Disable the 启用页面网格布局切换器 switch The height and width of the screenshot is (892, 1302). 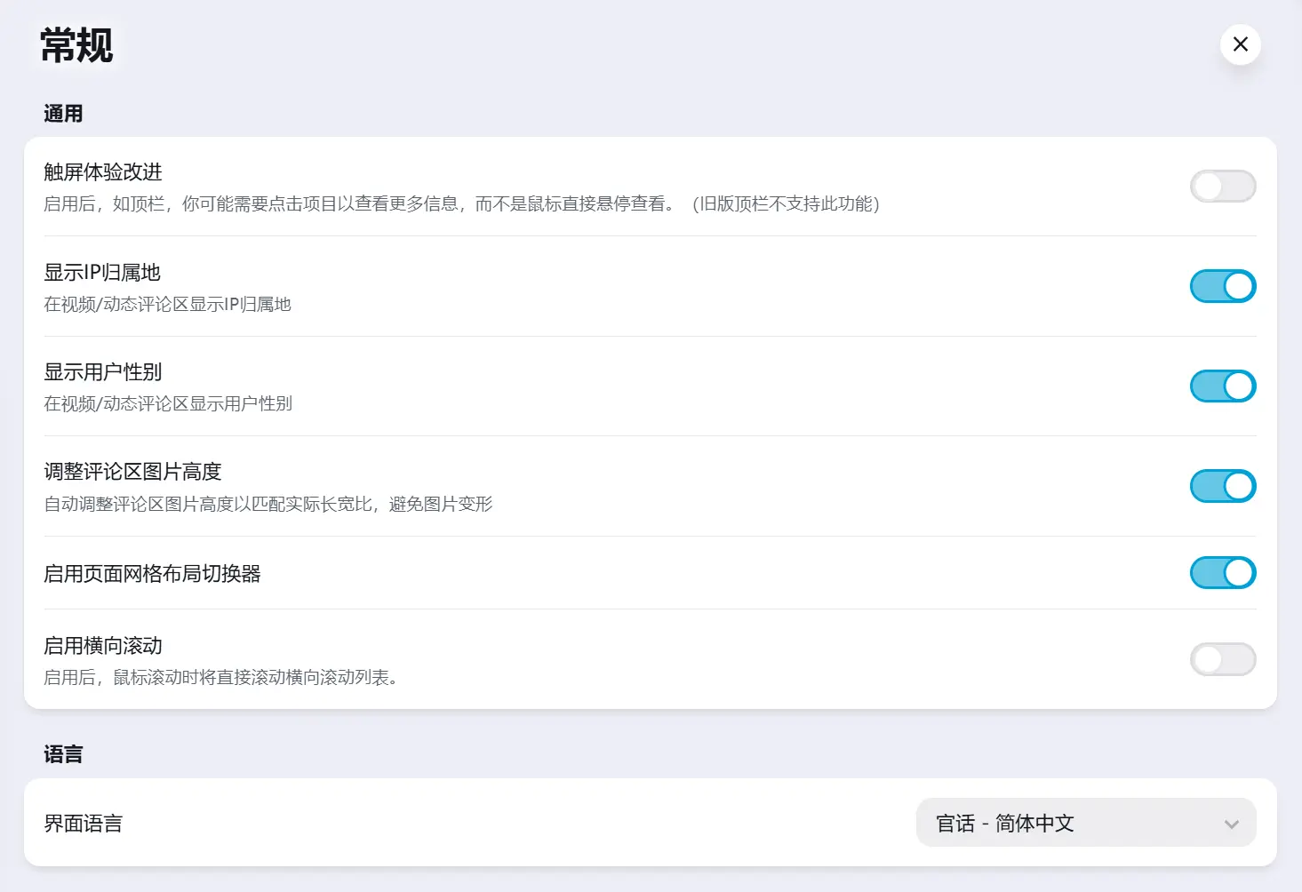tap(1222, 573)
